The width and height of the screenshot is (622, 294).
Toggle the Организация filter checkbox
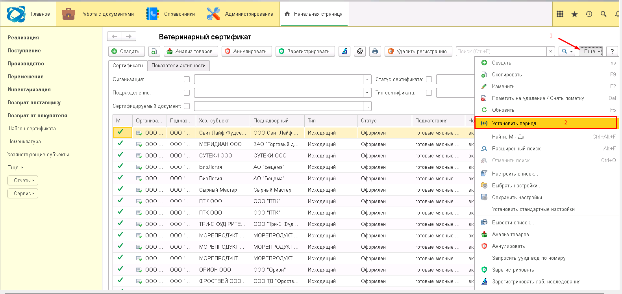pos(187,80)
